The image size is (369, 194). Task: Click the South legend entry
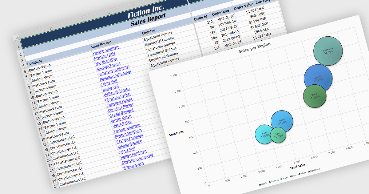point(284,178)
